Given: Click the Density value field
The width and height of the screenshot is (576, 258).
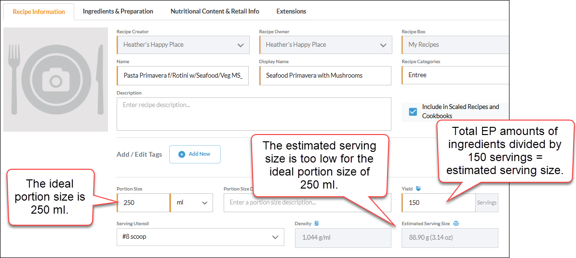Looking at the screenshot, I should (x=343, y=237).
